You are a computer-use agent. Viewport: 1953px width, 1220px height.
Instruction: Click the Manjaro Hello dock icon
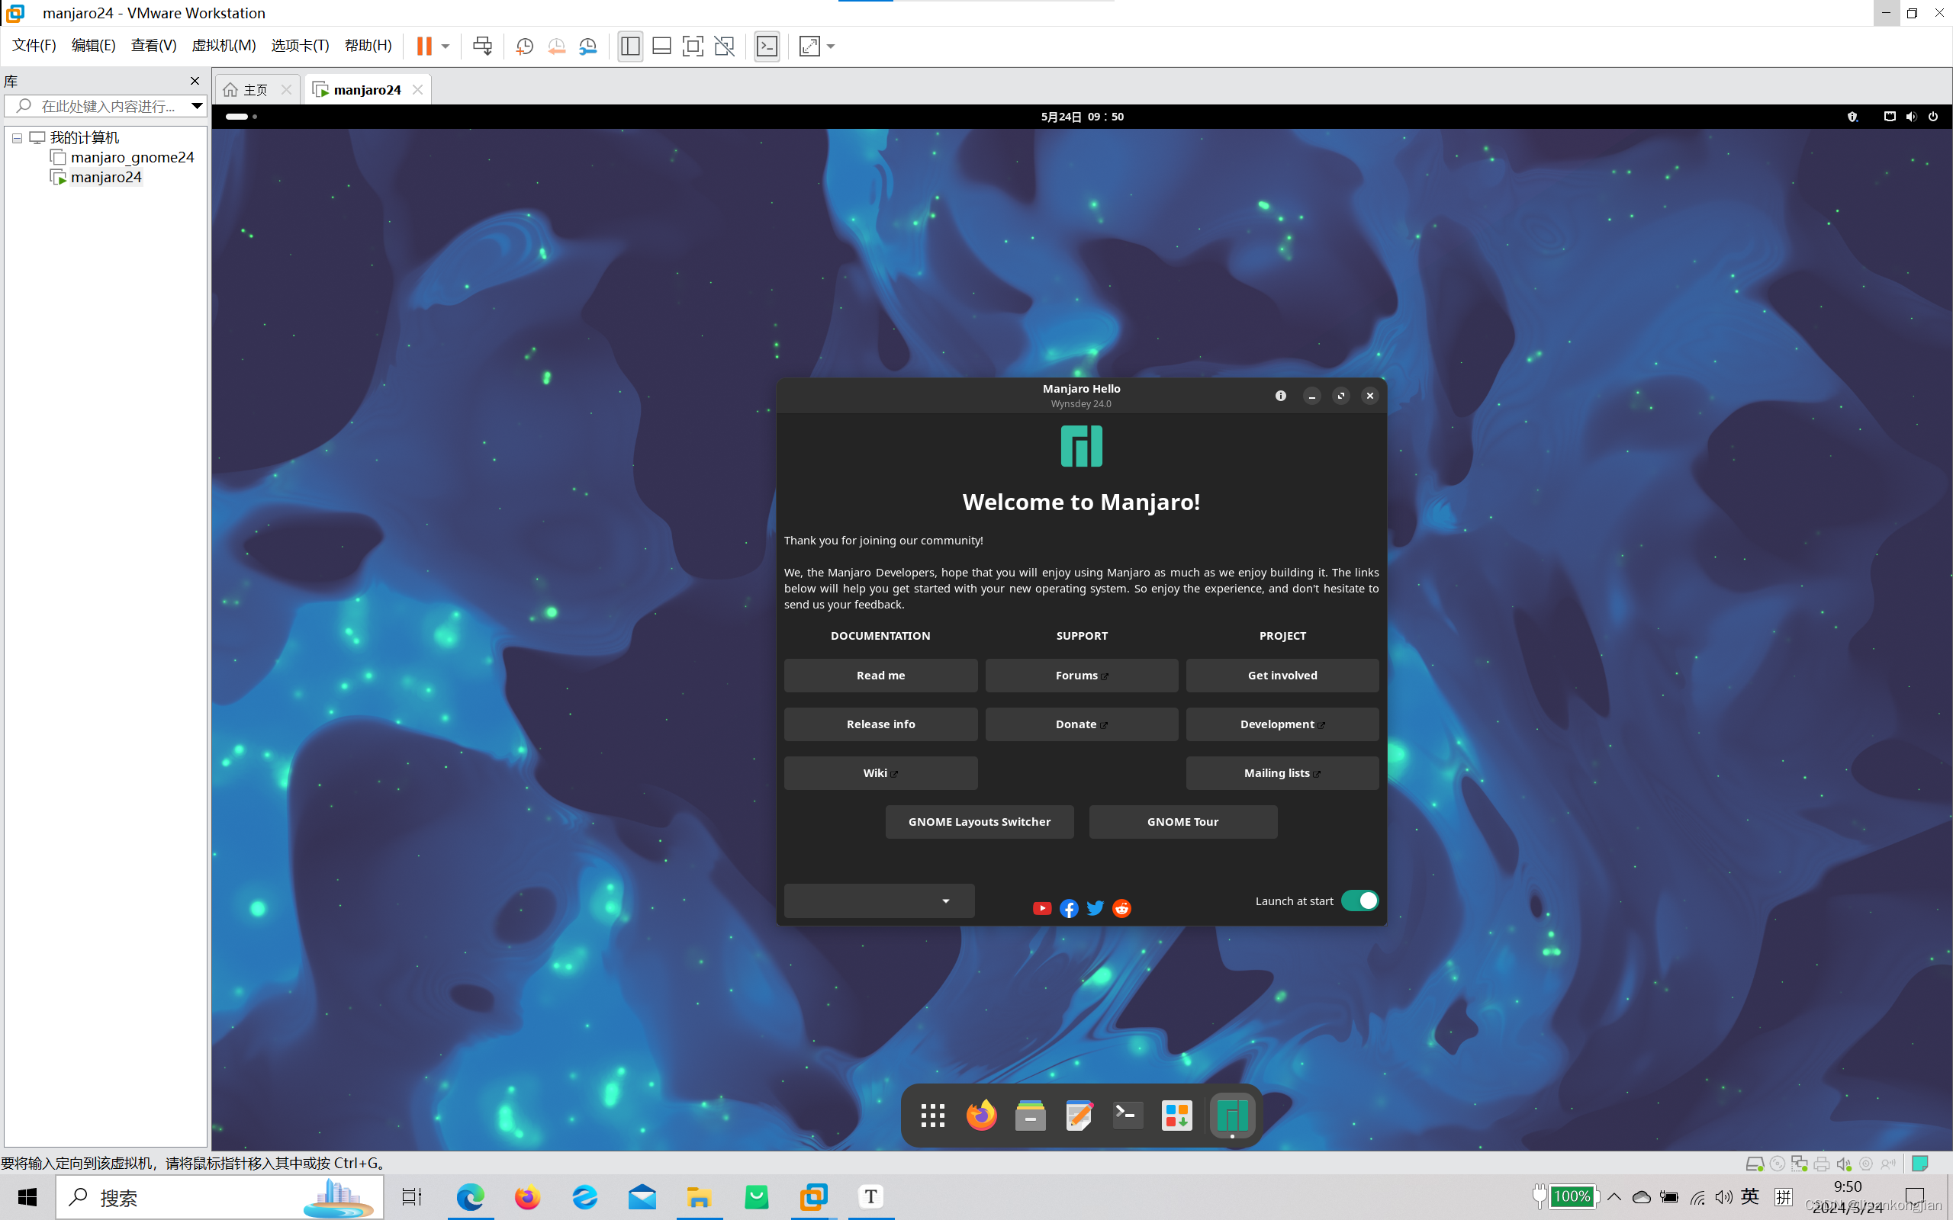pos(1232,1115)
